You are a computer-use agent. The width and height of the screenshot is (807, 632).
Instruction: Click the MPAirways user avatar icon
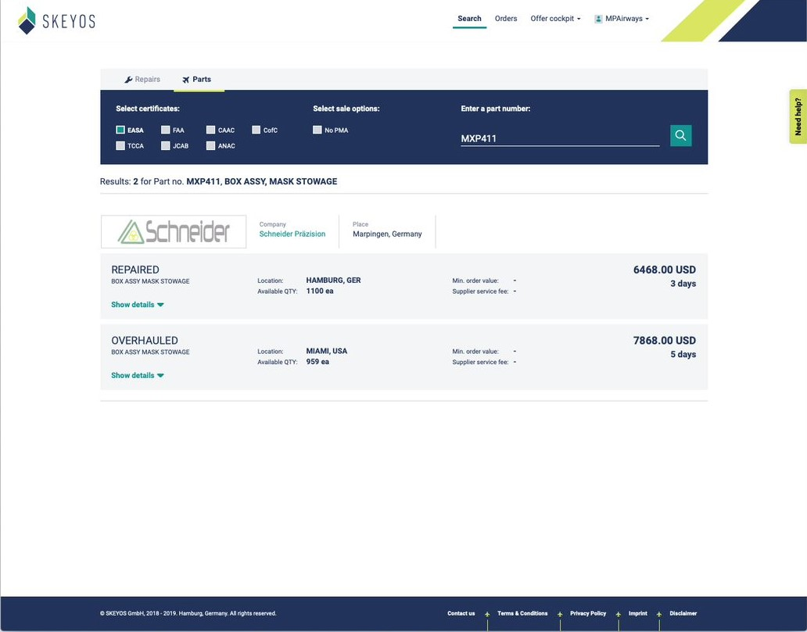click(598, 19)
